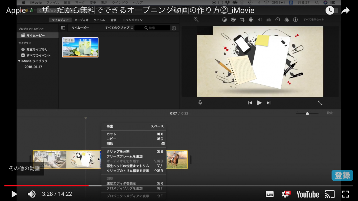This screenshot has width=358, height=201.
Task: Choose 再生ヘッドの位置までトリム
Action: point(134,166)
